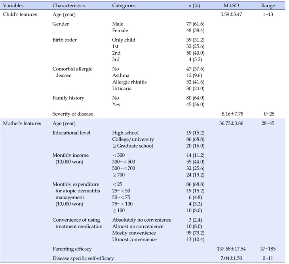Click the 'Female' category
This screenshot has width=289, height=264.
120,30
